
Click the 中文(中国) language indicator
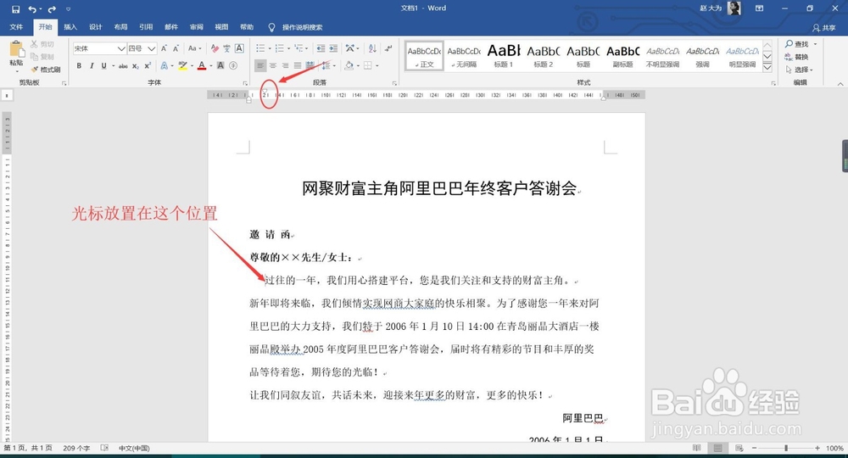134,449
